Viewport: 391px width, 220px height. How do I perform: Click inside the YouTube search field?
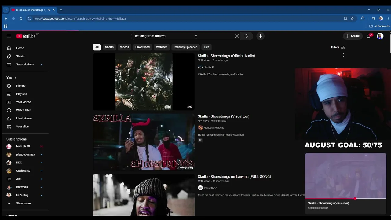[x=183, y=36]
